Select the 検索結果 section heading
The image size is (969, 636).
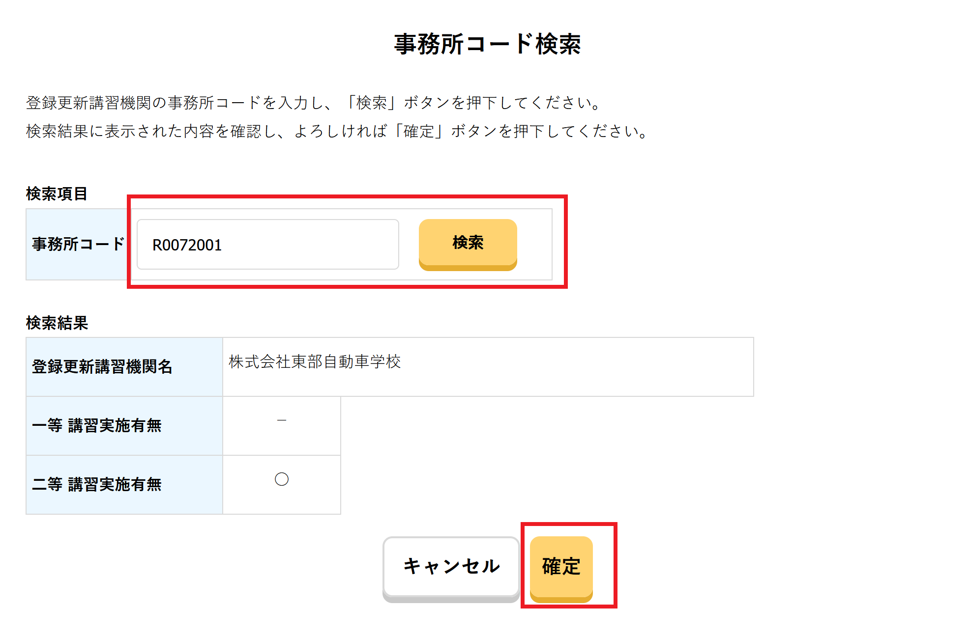click(57, 323)
